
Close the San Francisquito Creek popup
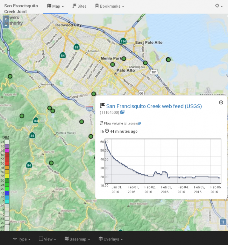221,102
